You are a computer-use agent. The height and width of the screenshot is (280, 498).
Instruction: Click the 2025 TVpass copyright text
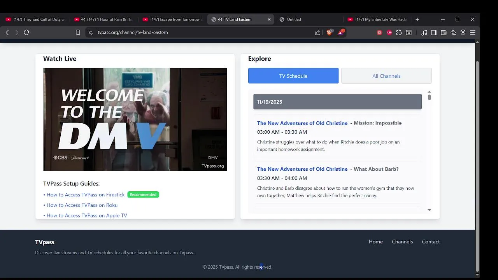[x=238, y=267]
